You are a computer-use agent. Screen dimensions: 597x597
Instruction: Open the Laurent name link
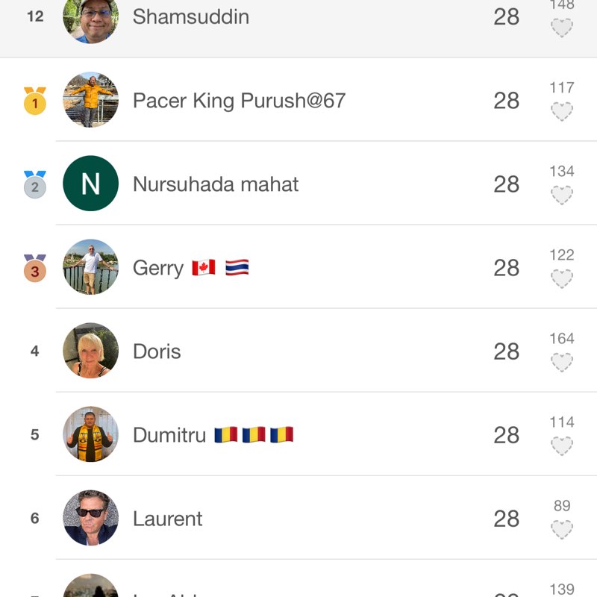coord(167,519)
